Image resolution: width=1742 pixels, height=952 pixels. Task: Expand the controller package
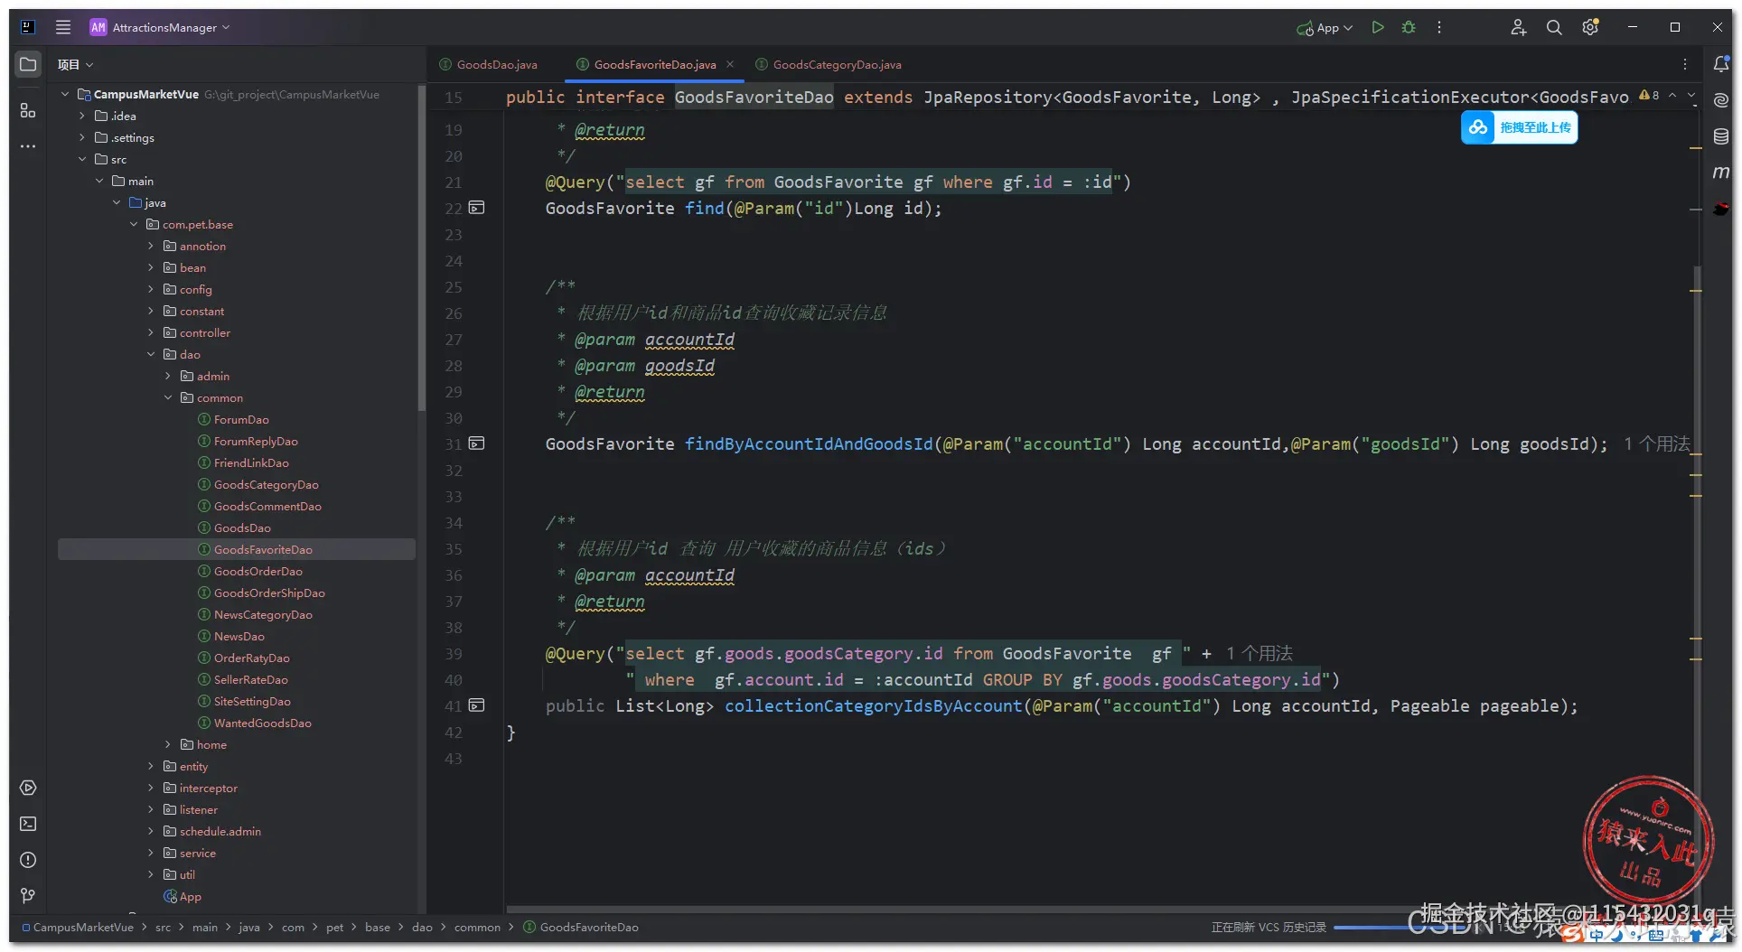click(151, 332)
